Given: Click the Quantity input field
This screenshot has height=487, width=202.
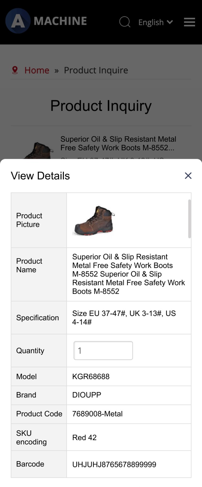Looking at the screenshot, I should 103,350.
